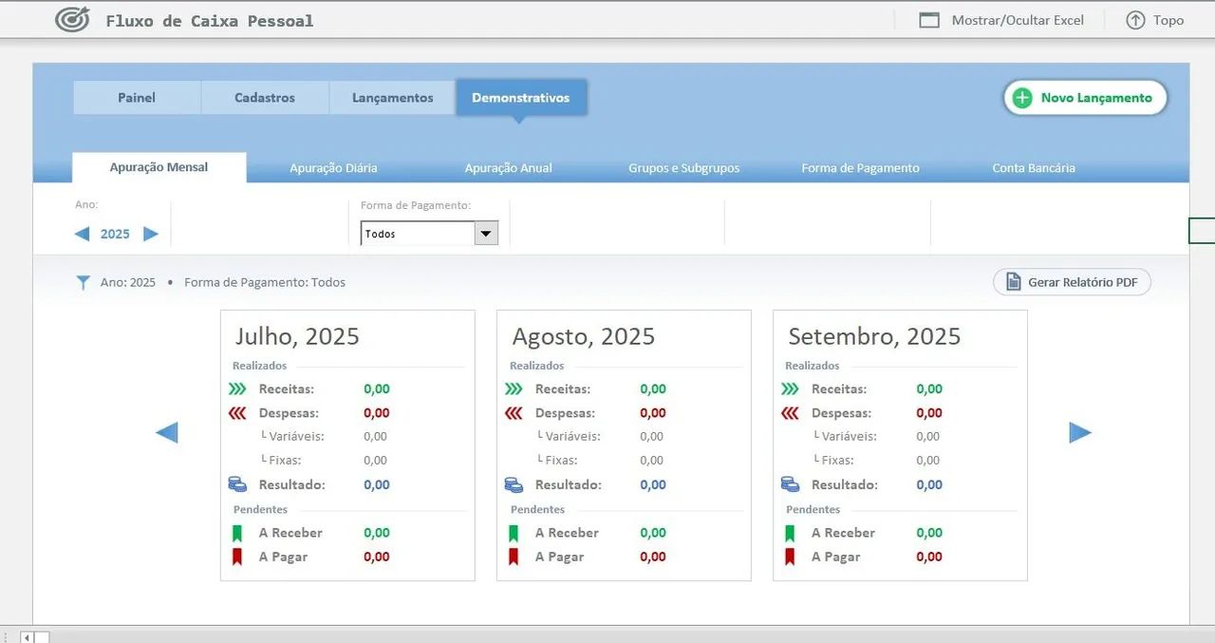1215x643 pixels.
Task: Open the Painel tab
Action: click(137, 98)
